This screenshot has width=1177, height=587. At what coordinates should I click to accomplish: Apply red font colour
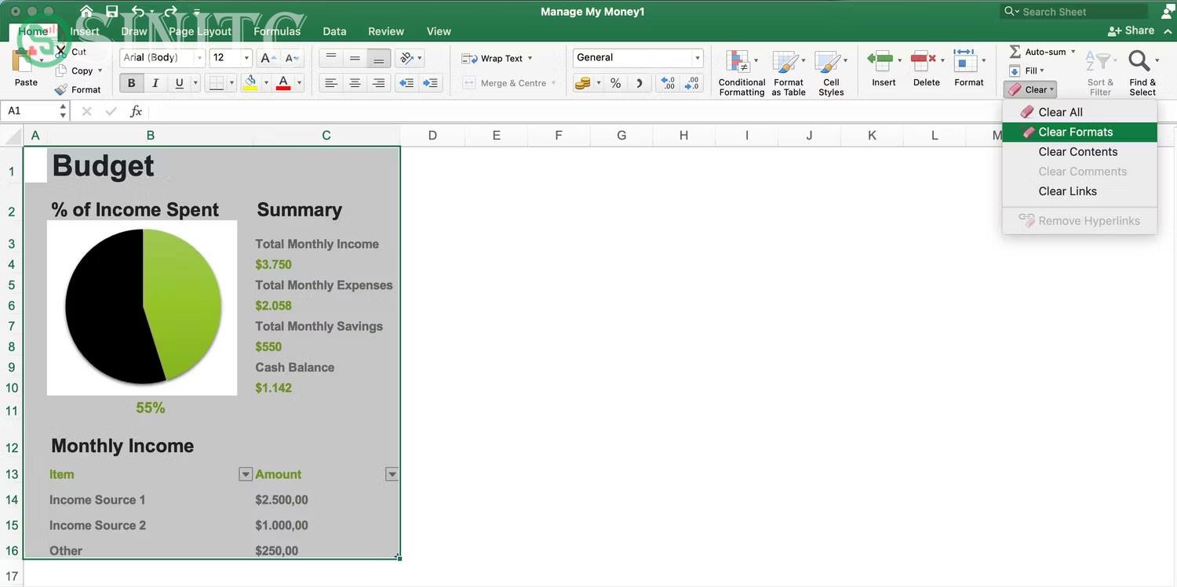283,83
